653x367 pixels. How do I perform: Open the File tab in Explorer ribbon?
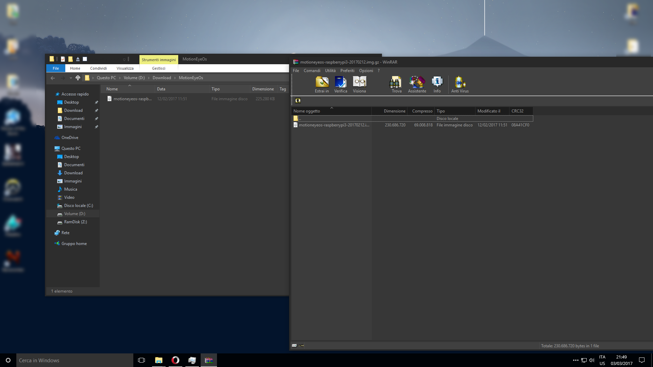[56, 68]
